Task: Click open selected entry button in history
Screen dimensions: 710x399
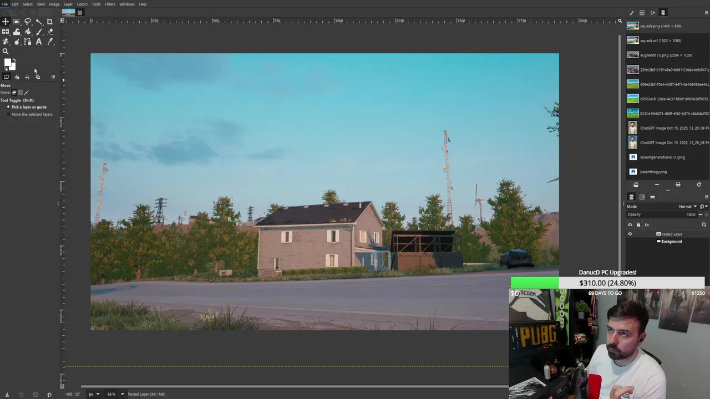Action: tap(636, 185)
